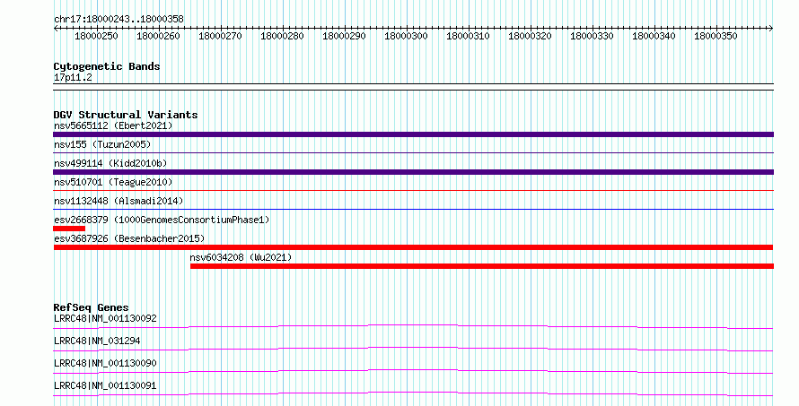Image resolution: width=799 pixels, height=406 pixels.
Task: Open variant esv3687926 (Besenbacher2015) label
Action: click(129, 238)
